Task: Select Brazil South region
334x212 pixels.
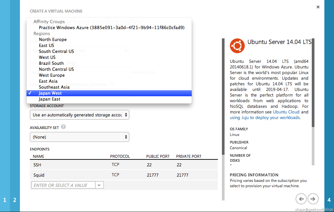Action: 51,63
